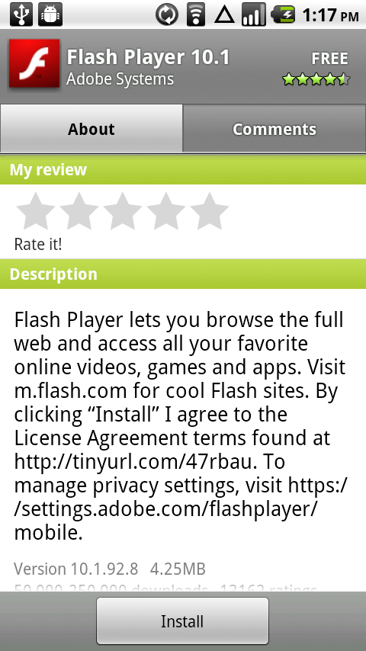Rate the app four stars
This screenshot has width=366, height=651.
[165, 211]
